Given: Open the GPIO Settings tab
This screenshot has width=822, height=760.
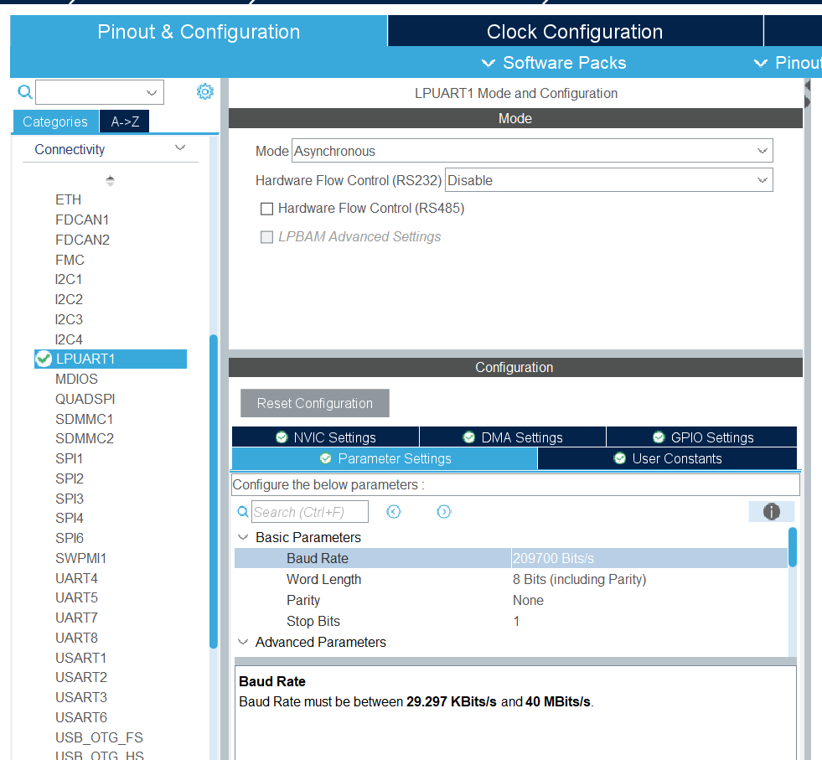Looking at the screenshot, I should pos(702,437).
